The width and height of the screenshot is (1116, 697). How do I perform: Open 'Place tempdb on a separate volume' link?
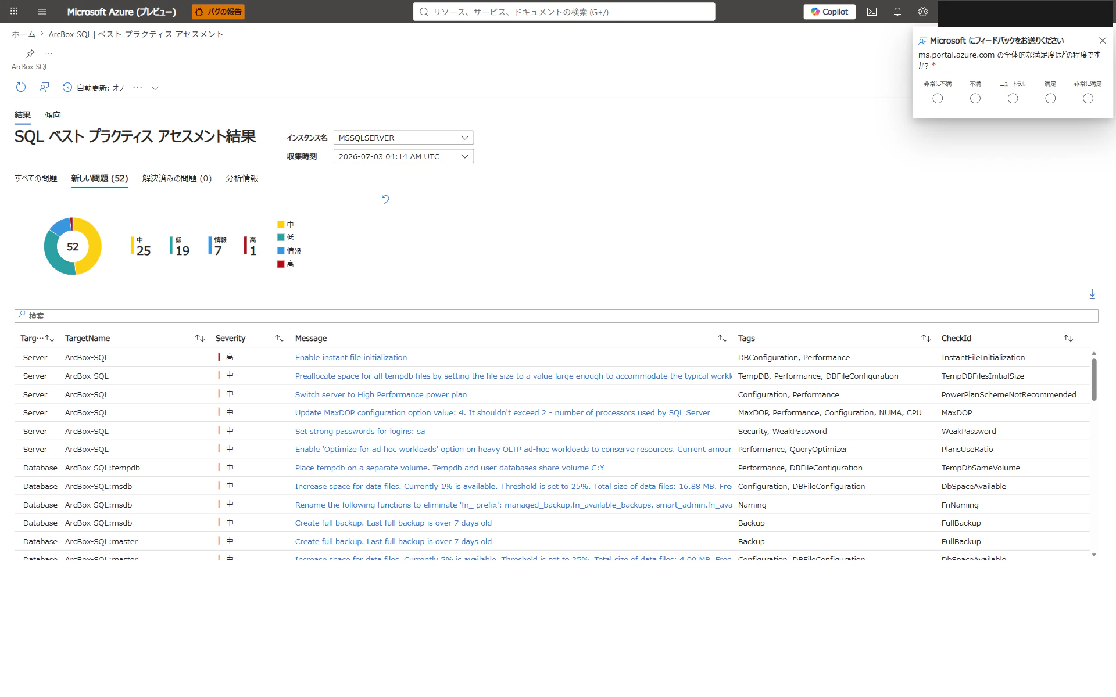point(449,468)
